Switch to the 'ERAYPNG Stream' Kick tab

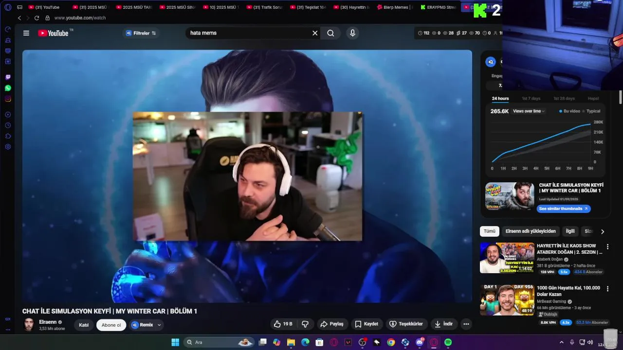click(439, 7)
